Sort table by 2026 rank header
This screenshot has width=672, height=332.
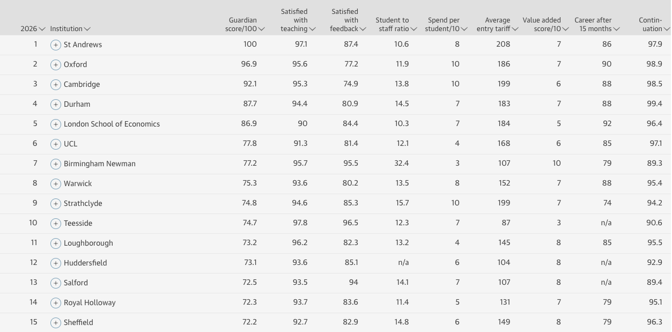click(33, 29)
